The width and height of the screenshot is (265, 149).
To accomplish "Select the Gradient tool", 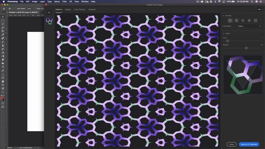I will pos(3,56).
